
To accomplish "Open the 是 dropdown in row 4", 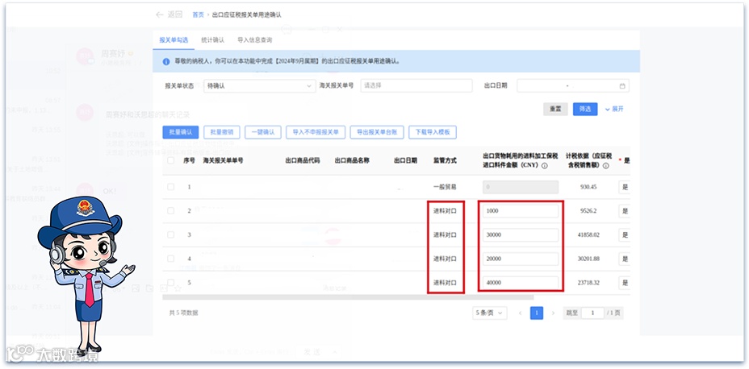I will (625, 259).
